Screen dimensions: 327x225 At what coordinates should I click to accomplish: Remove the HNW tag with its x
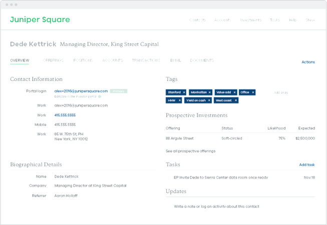click(x=180, y=100)
